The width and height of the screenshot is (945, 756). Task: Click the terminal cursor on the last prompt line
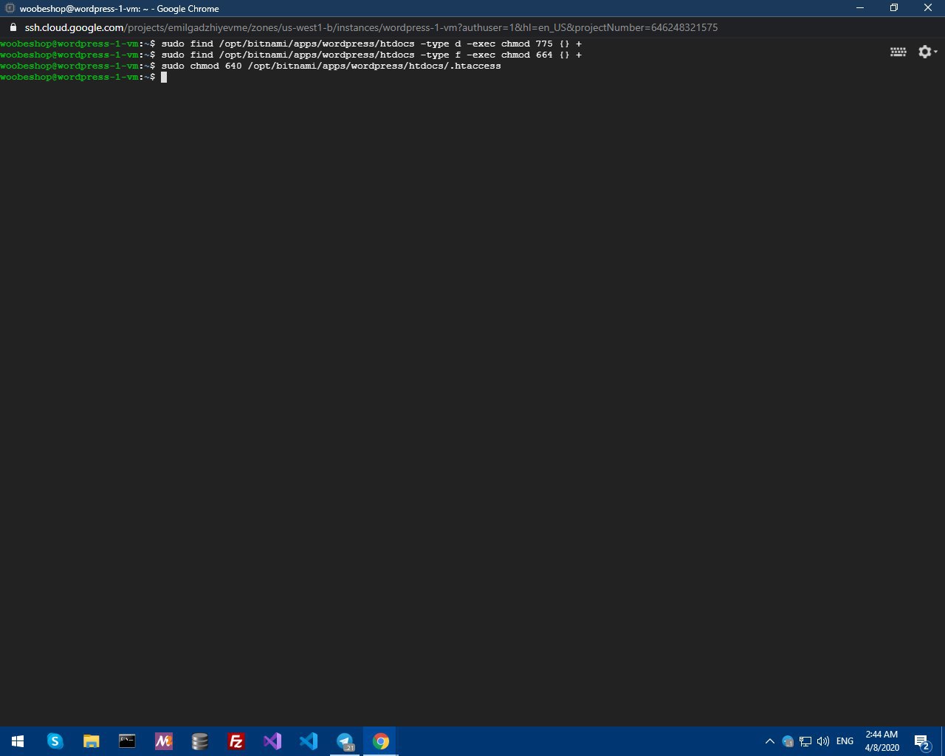[x=164, y=77]
